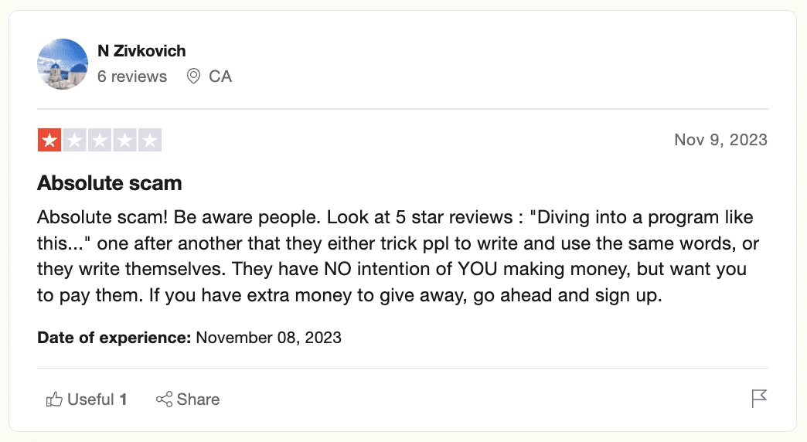Open the Absolute scam review title
Viewport: 807px width, 442px height.
tap(110, 183)
